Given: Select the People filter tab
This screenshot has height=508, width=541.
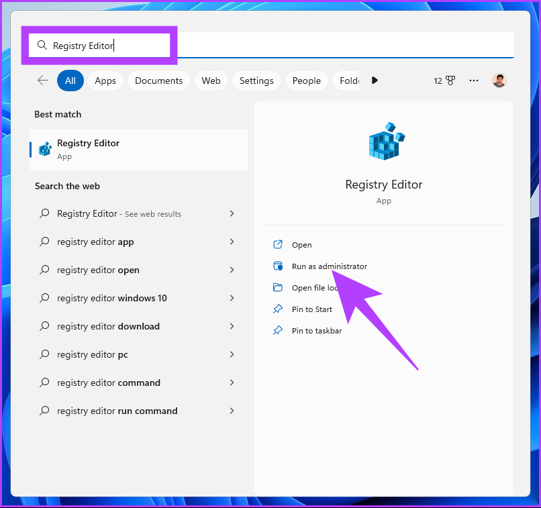Looking at the screenshot, I should coord(306,81).
